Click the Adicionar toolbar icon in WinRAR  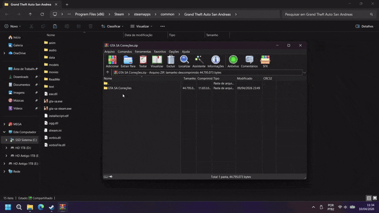(112, 62)
